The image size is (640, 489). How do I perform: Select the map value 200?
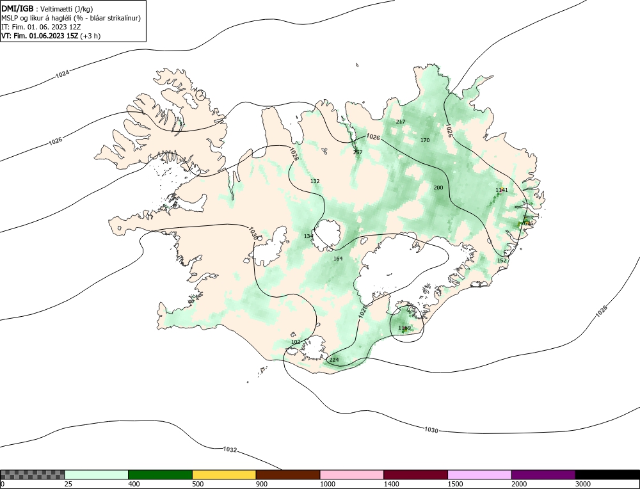coord(438,188)
